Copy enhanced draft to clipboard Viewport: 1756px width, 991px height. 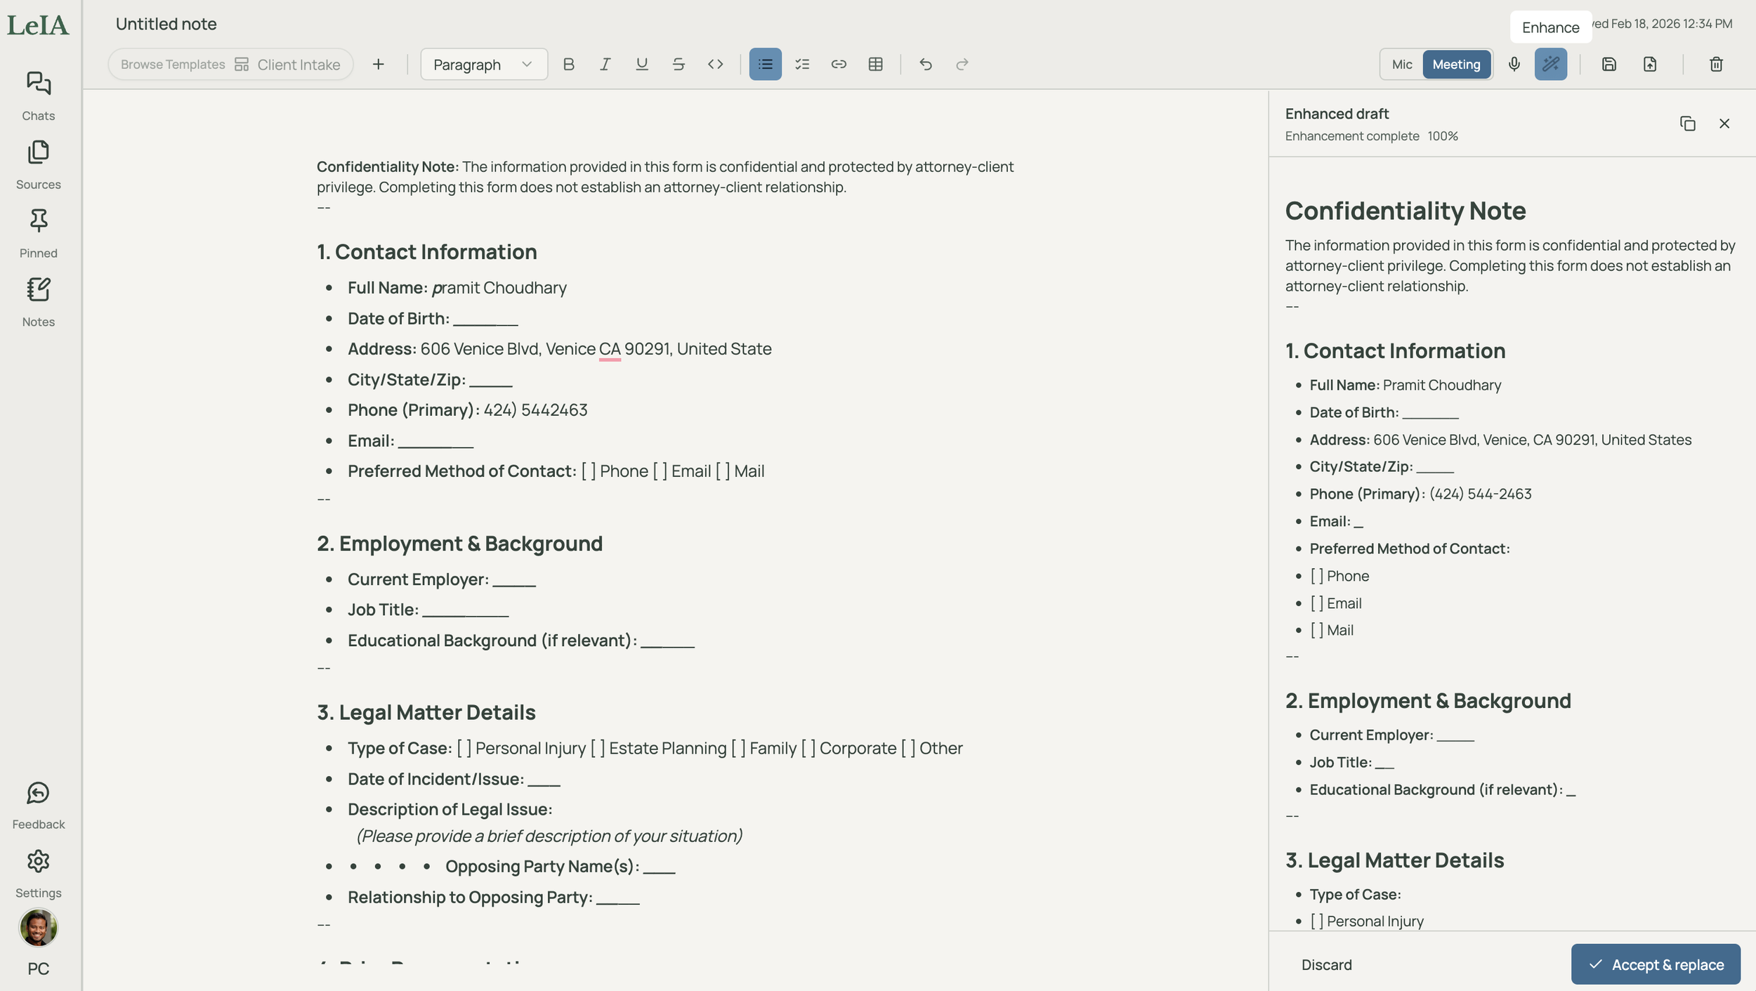pyautogui.click(x=1687, y=124)
